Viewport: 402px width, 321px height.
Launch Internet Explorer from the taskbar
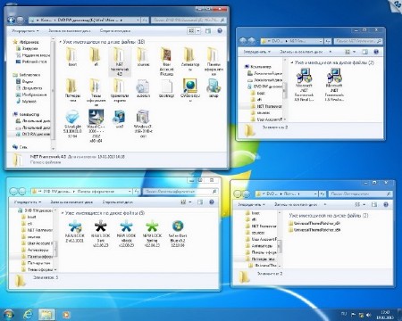[29, 314]
